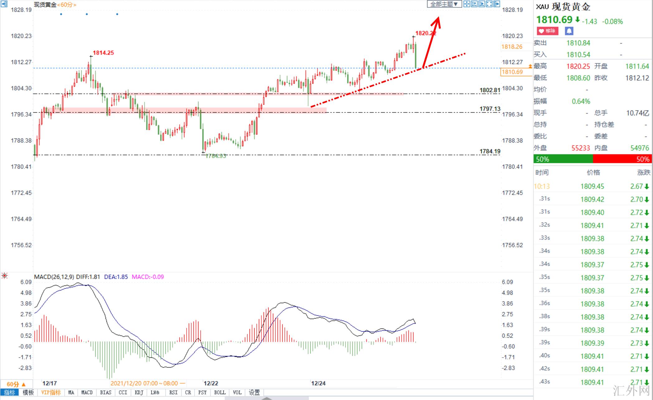Click the fullscreen expand arrows icon
The image size is (653, 400).
click(x=489, y=4)
